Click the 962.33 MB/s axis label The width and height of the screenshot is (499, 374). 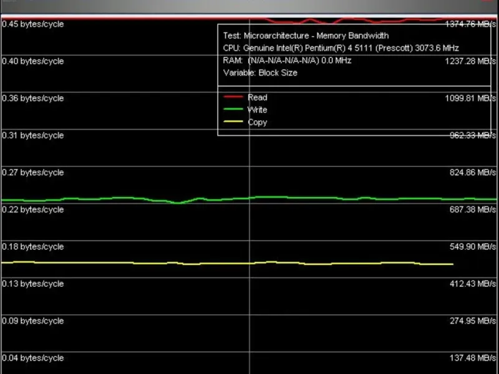coord(473,135)
